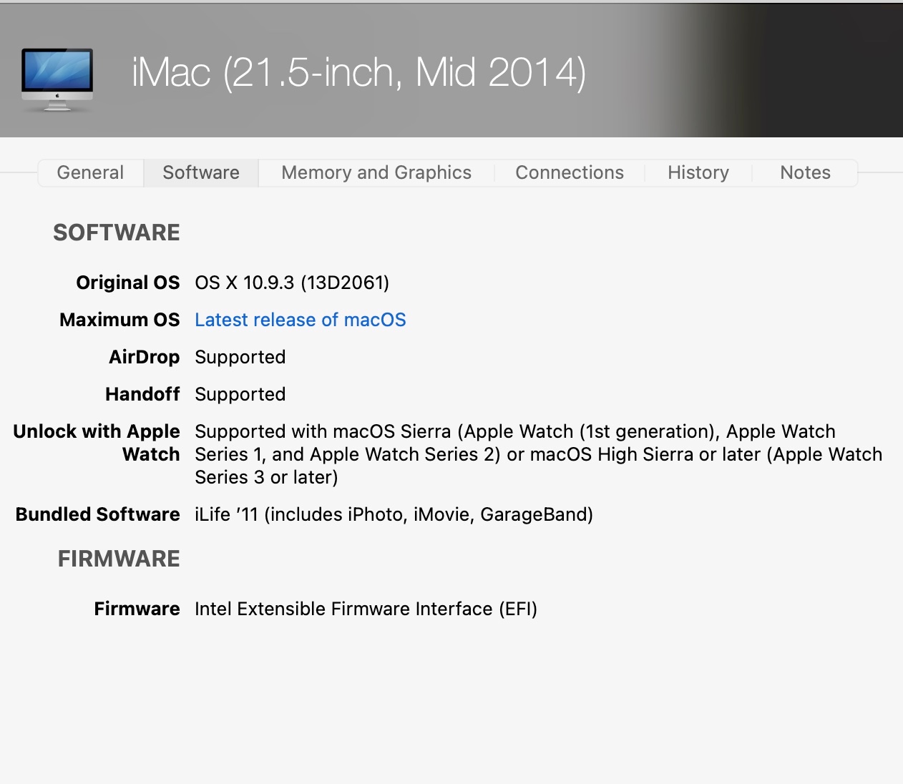The height and width of the screenshot is (784, 903).
Task: Click the iMac computer icon
Action: click(57, 79)
